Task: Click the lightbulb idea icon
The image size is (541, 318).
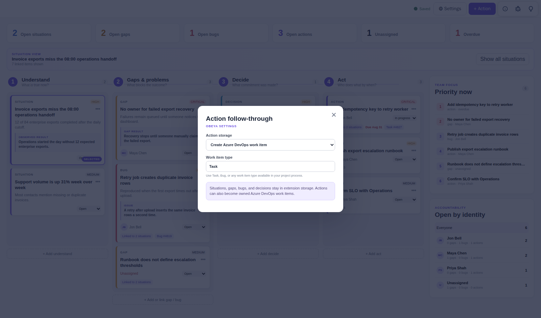Action: coord(531,9)
